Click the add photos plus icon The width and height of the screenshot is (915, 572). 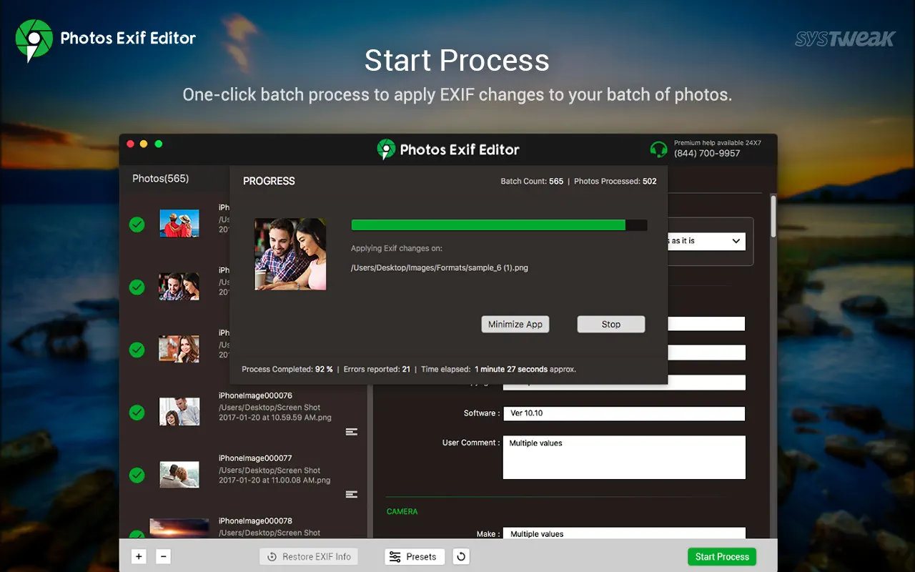coord(139,557)
